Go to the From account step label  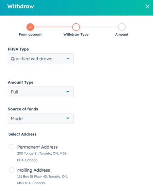tap(30, 35)
